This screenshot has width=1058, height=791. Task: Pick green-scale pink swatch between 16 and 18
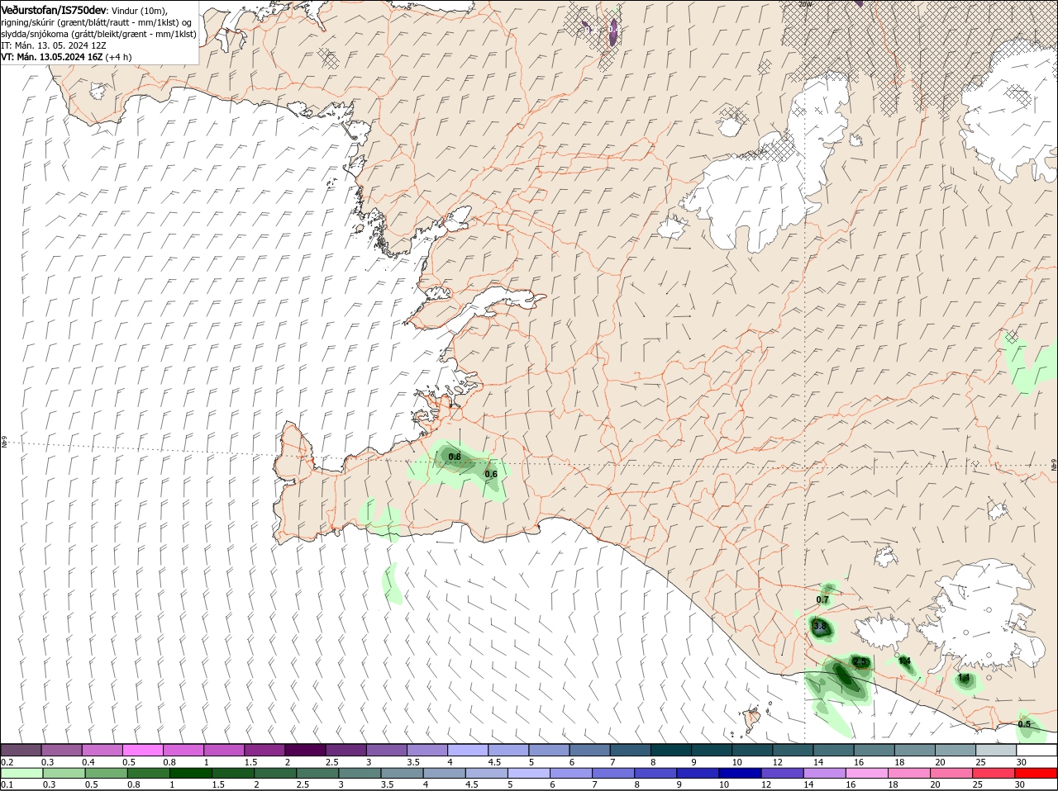tap(869, 773)
